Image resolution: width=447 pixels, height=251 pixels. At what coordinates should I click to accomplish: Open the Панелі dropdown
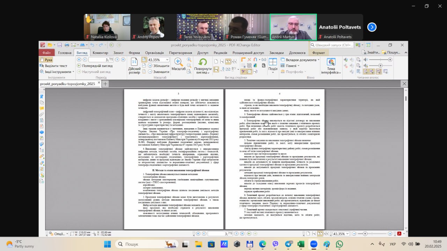pyautogui.click(x=290, y=66)
